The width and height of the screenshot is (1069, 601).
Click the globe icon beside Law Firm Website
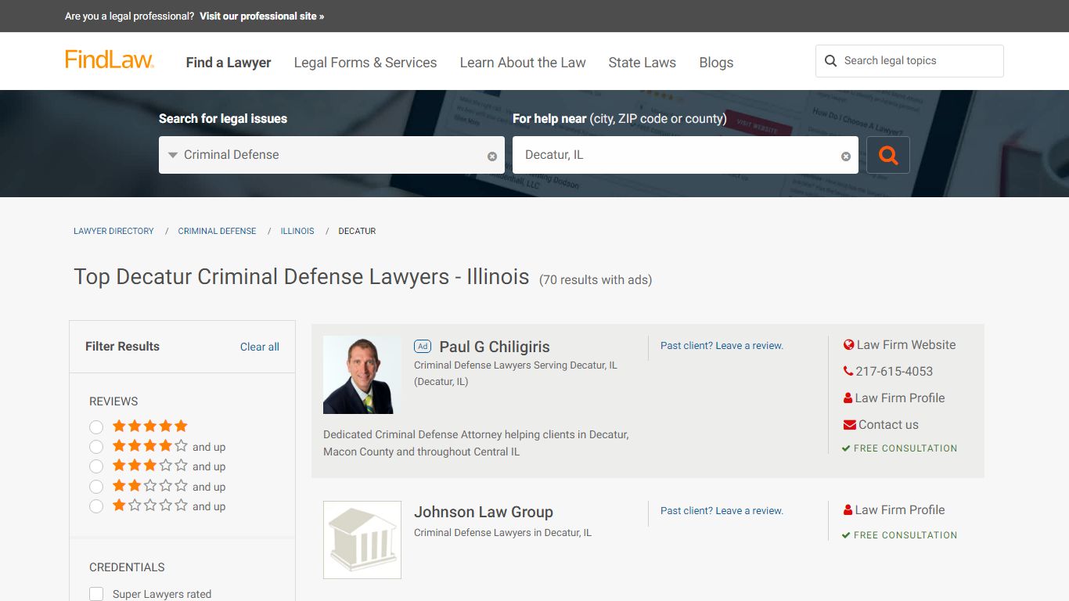click(x=848, y=345)
